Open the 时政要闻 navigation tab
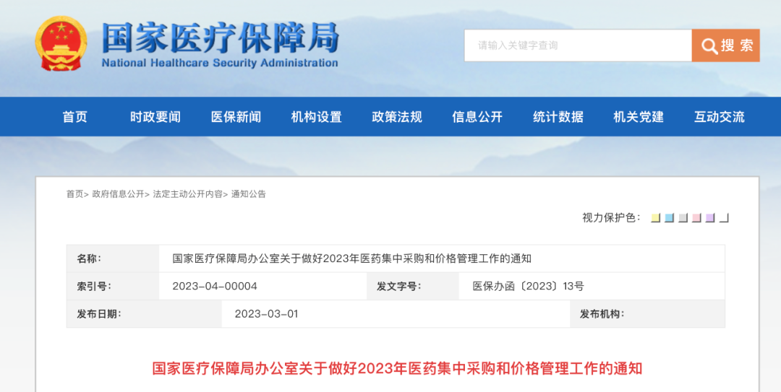 pyautogui.click(x=155, y=117)
